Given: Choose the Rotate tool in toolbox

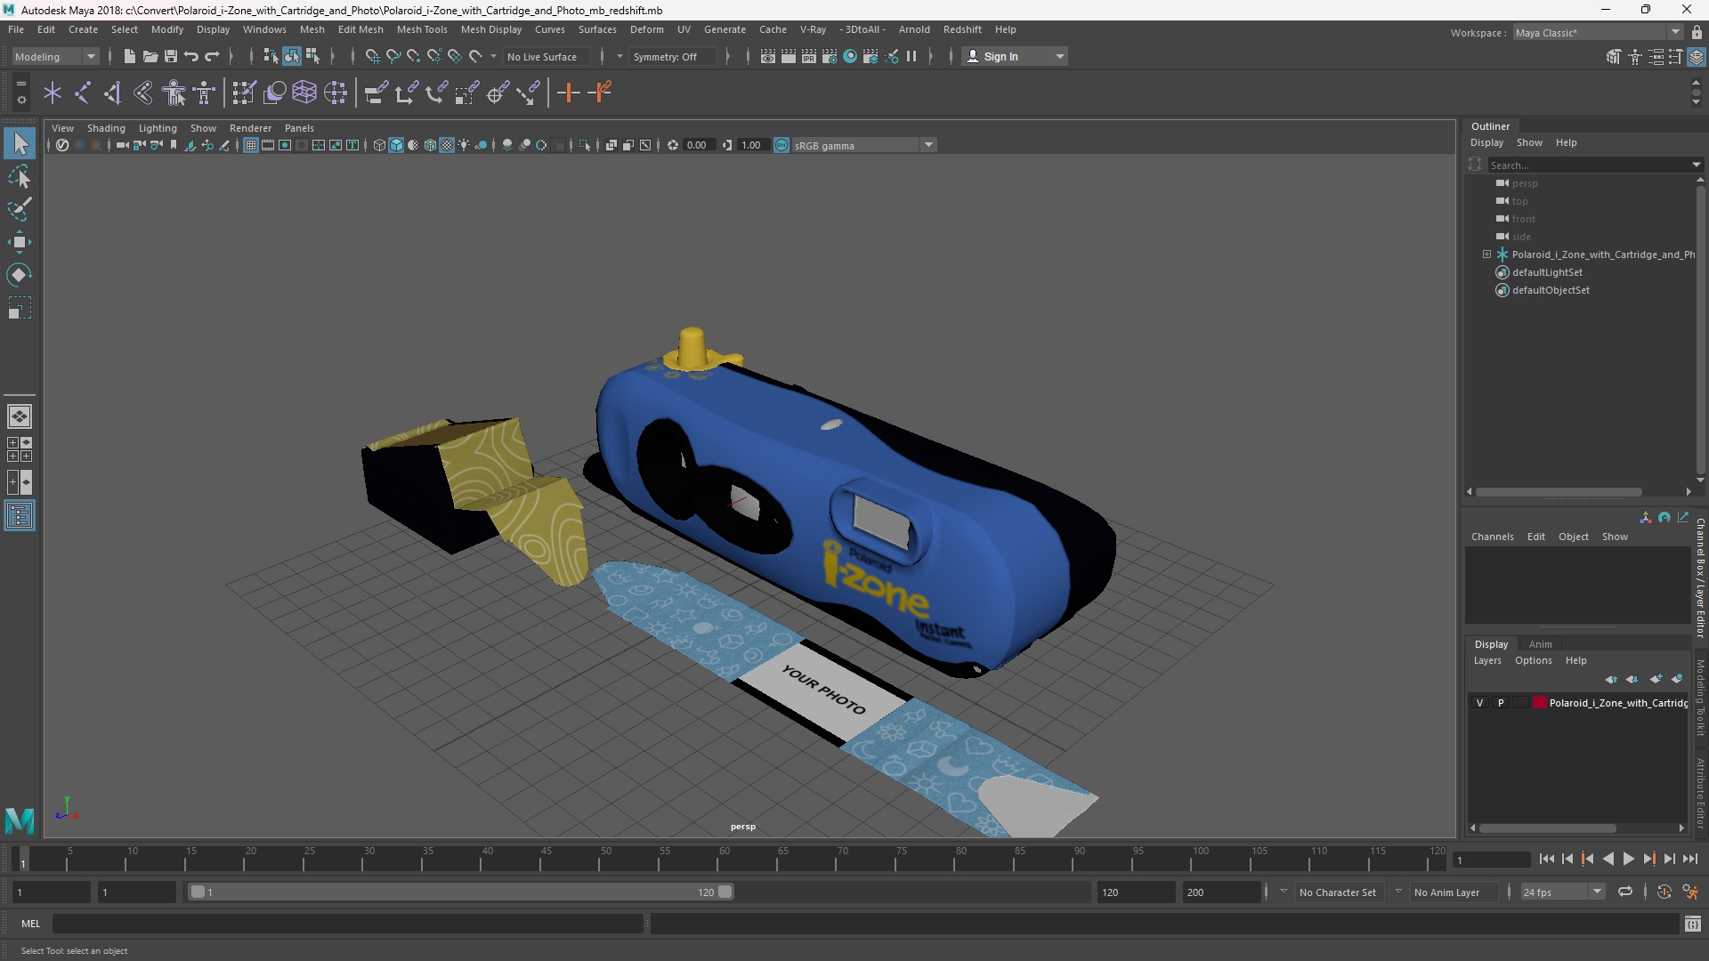Looking at the screenshot, I should 20,275.
